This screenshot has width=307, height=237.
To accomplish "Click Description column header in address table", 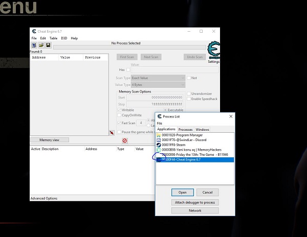I will point(62,149).
